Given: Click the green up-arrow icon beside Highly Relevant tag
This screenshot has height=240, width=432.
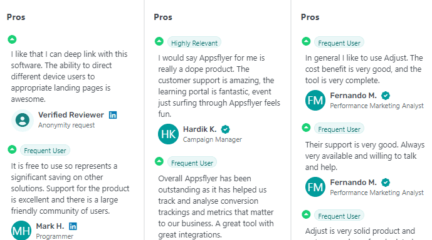Looking at the screenshot, I should 159,41.
